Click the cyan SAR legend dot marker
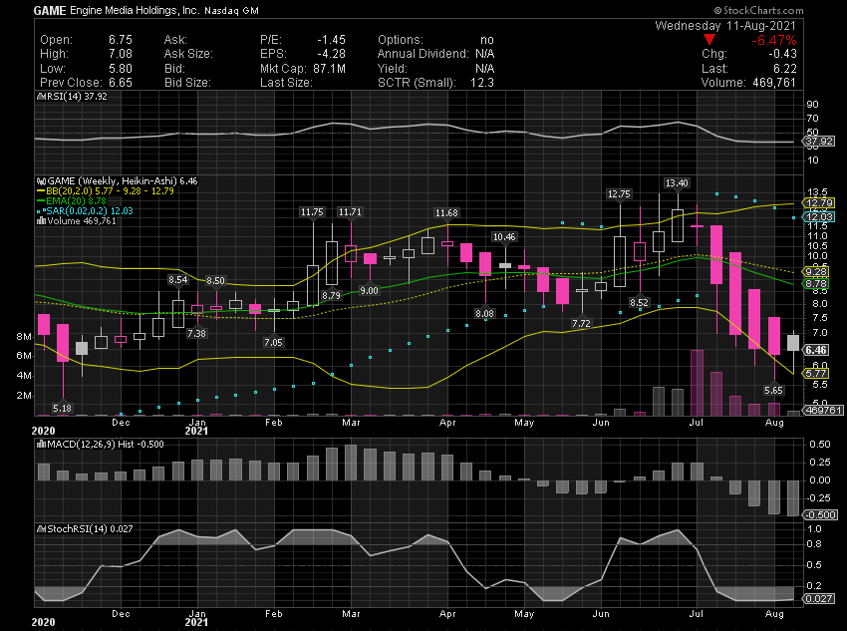Image resolution: width=847 pixels, height=631 pixels. 41,211
